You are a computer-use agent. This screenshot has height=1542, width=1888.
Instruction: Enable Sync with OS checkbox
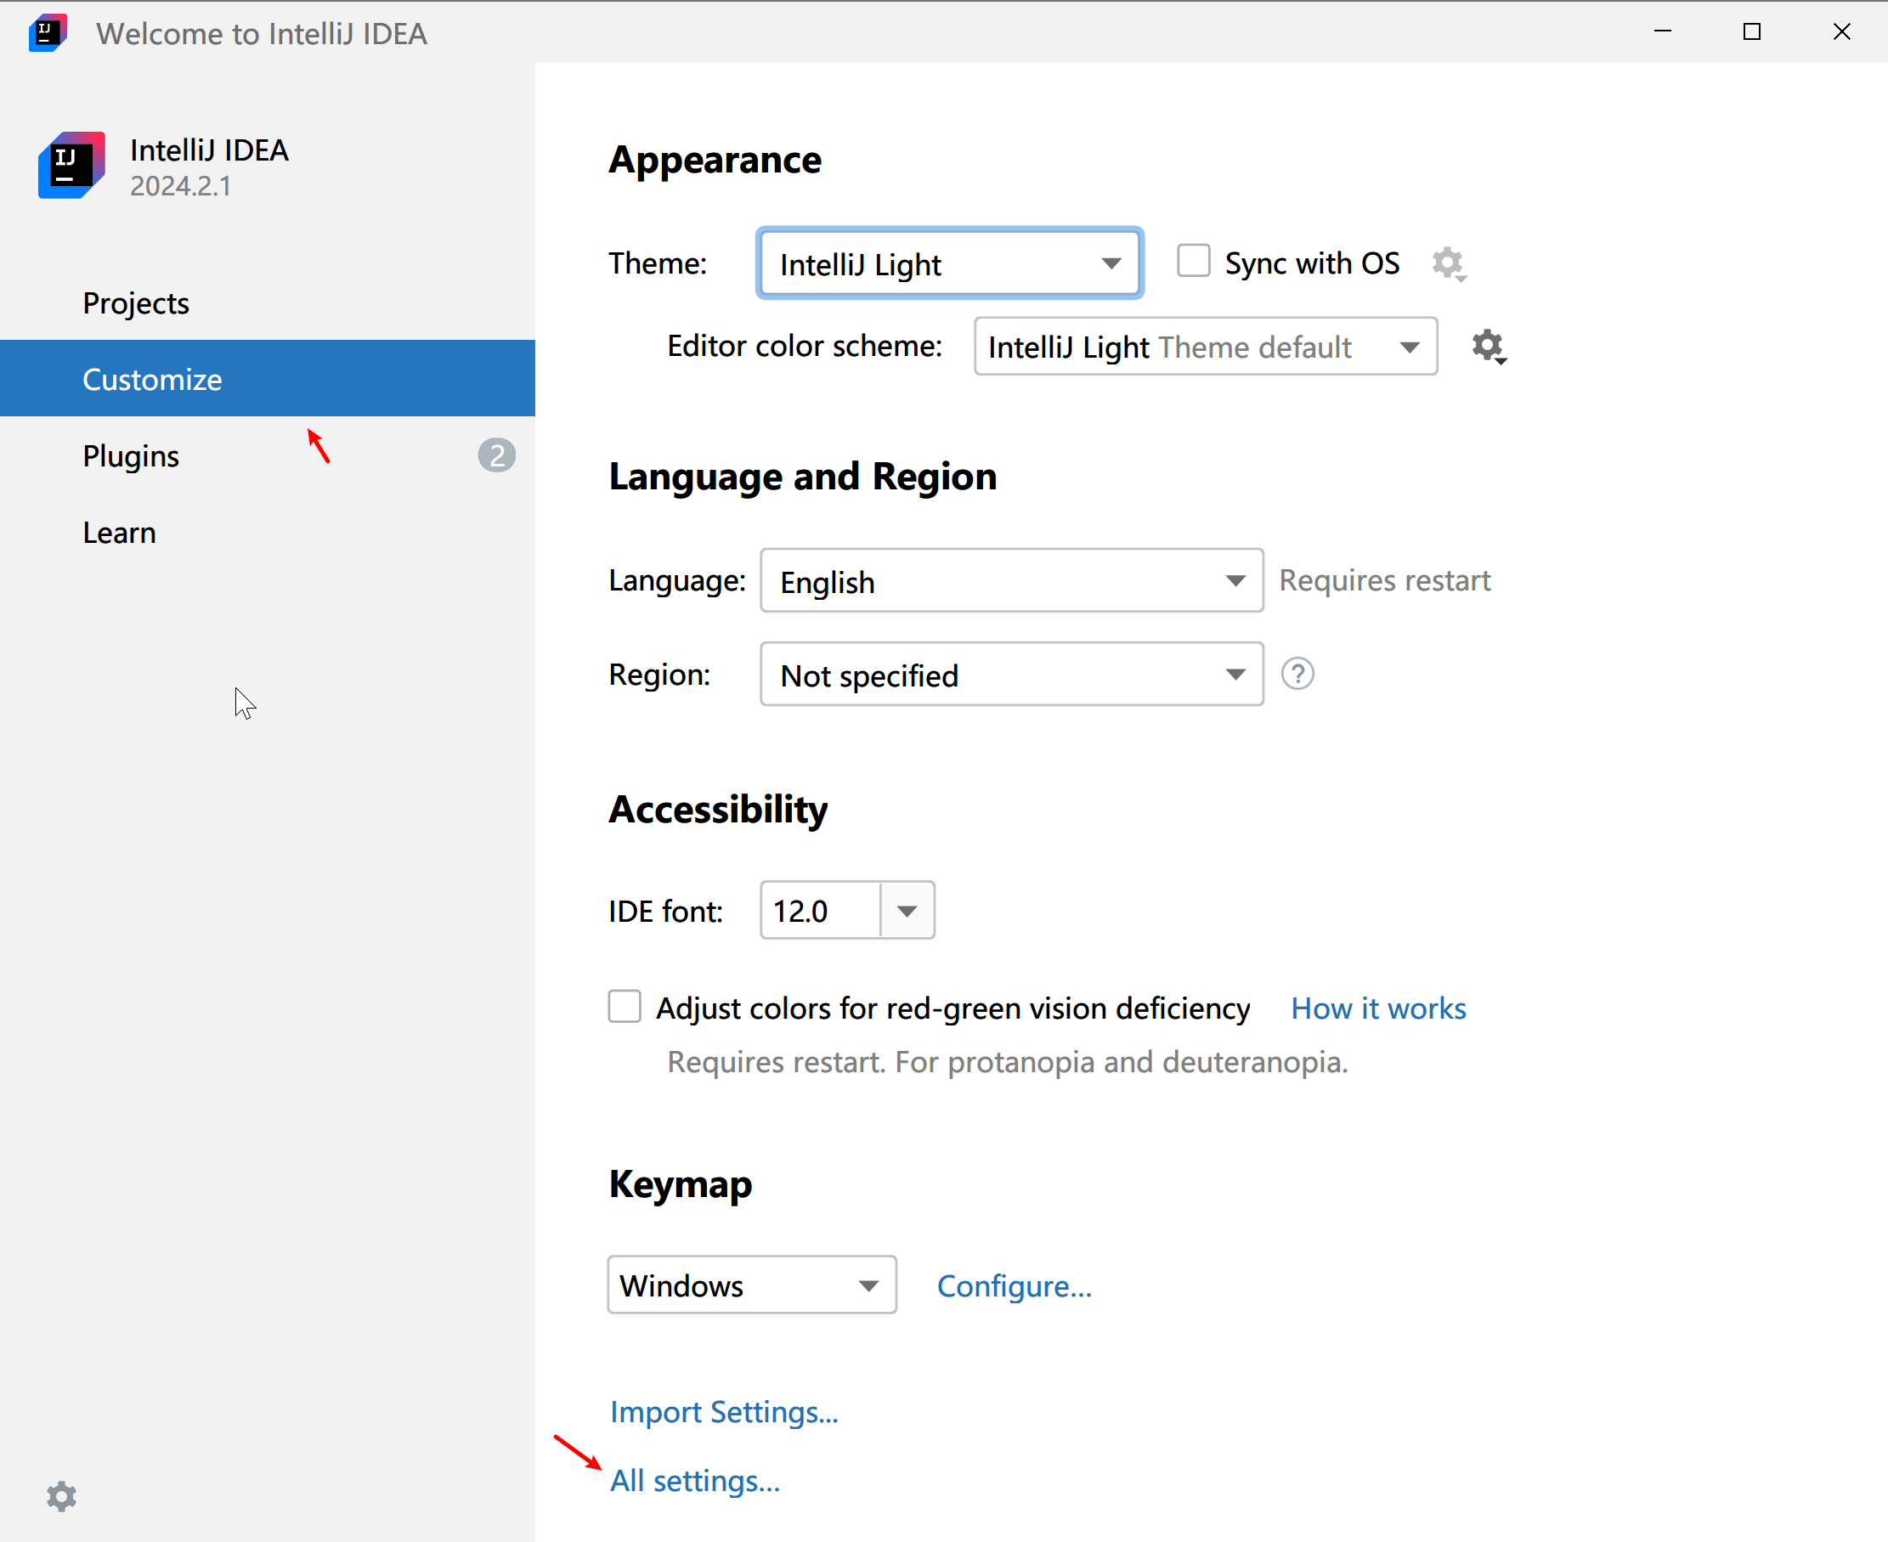click(1193, 262)
